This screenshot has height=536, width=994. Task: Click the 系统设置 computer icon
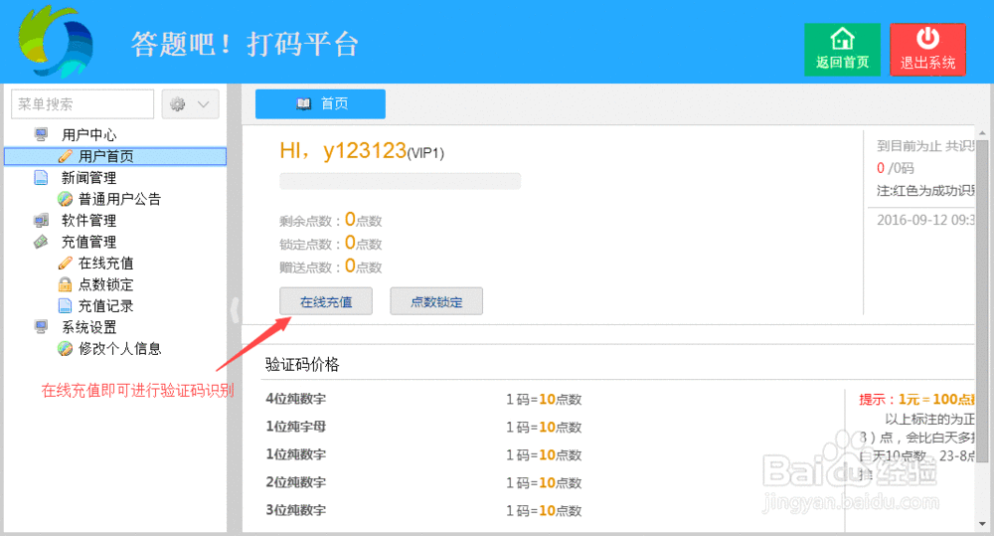tap(41, 327)
